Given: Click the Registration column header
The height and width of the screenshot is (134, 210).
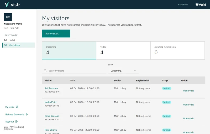Looking at the screenshot, I should 143,80.
